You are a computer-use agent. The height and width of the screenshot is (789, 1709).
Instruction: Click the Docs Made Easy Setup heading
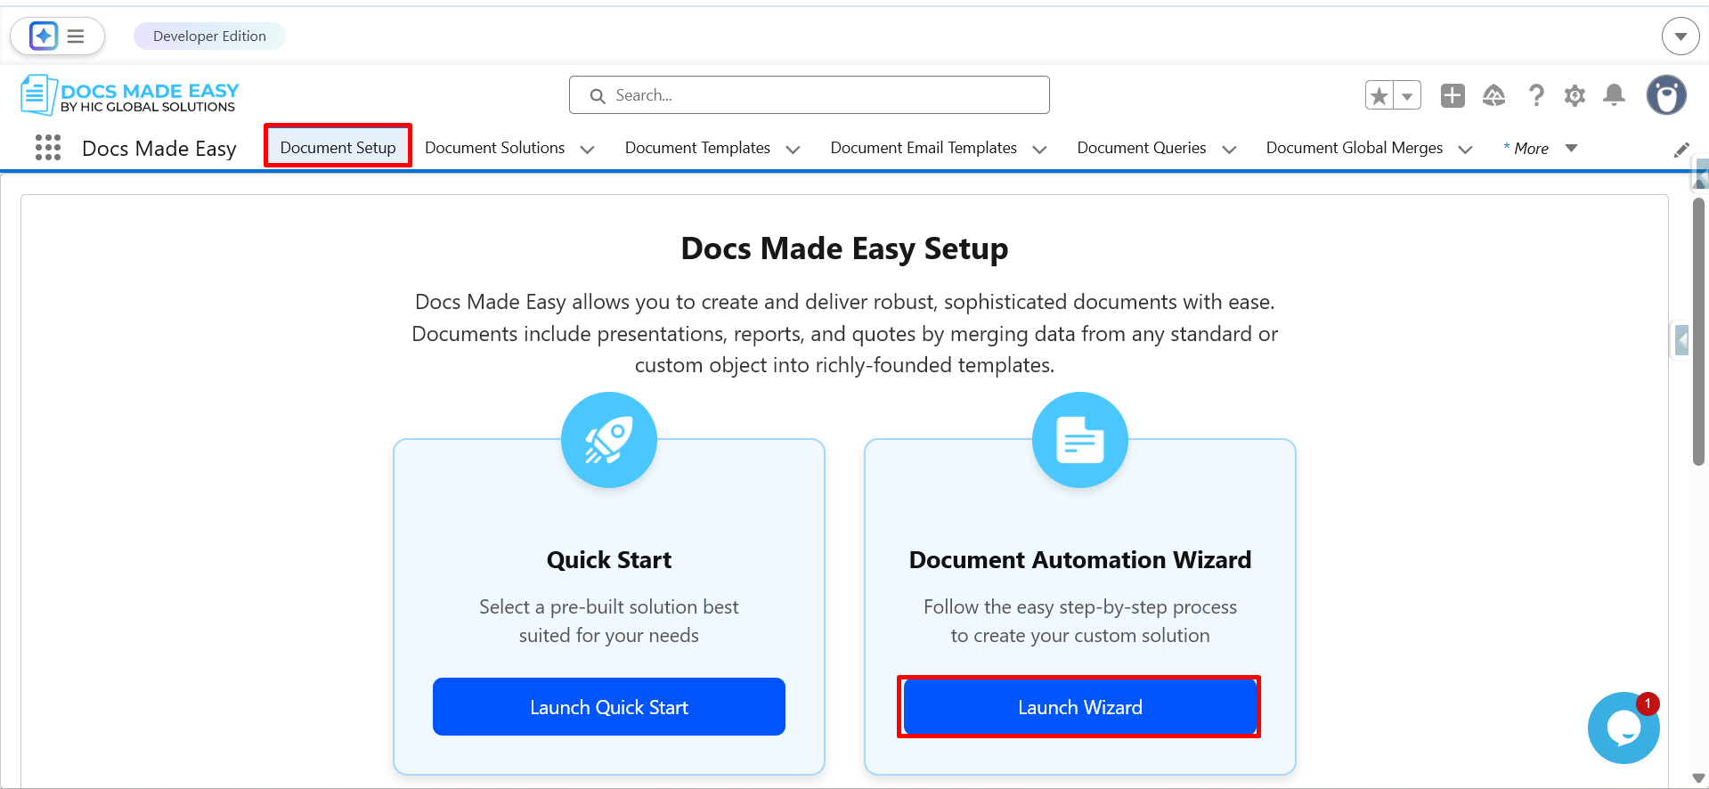click(x=844, y=248)
